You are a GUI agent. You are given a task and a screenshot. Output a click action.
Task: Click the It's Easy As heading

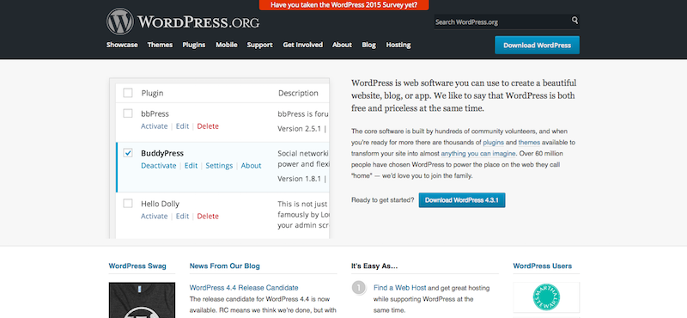[x=374, y=266]
